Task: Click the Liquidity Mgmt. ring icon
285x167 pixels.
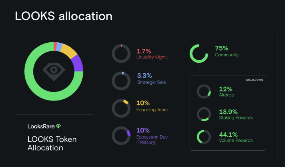Action: point(121,54)
